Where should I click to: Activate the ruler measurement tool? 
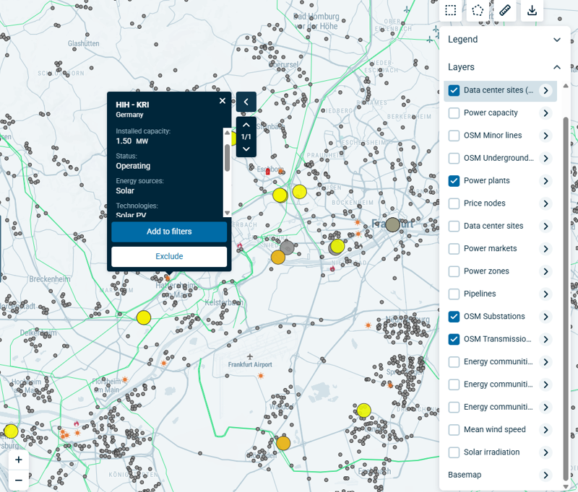[x=505, y=10]
